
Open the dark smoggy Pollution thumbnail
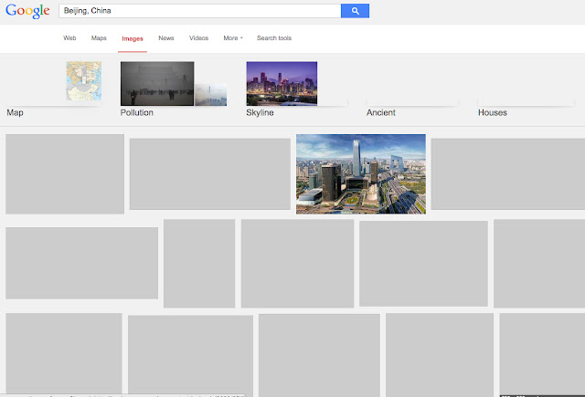point(157,83)
